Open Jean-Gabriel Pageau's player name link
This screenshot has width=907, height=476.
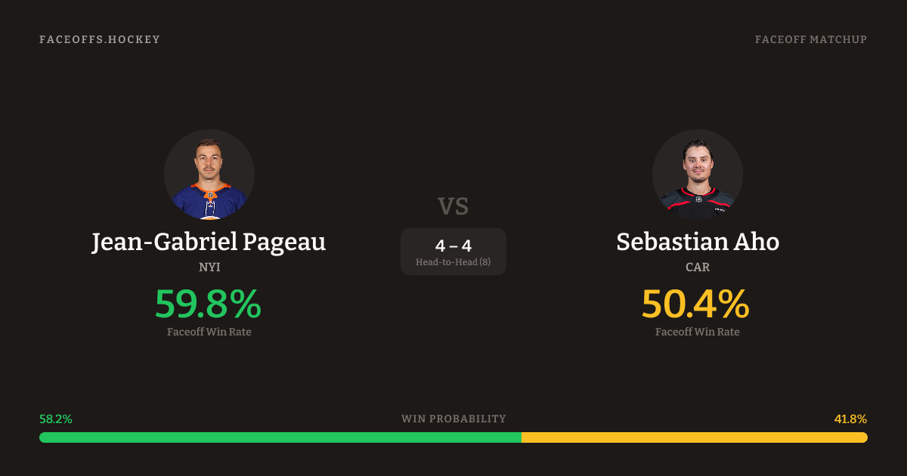coord(209,242)
